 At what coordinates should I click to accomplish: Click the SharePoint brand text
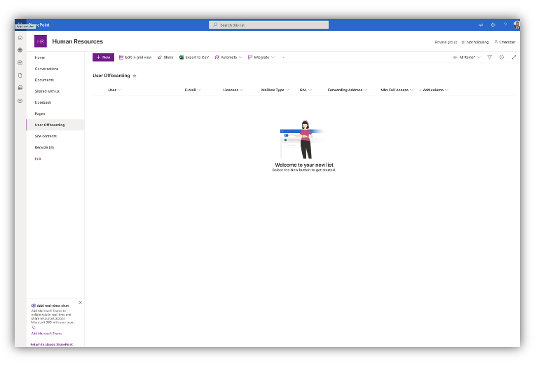pos(39,25)
